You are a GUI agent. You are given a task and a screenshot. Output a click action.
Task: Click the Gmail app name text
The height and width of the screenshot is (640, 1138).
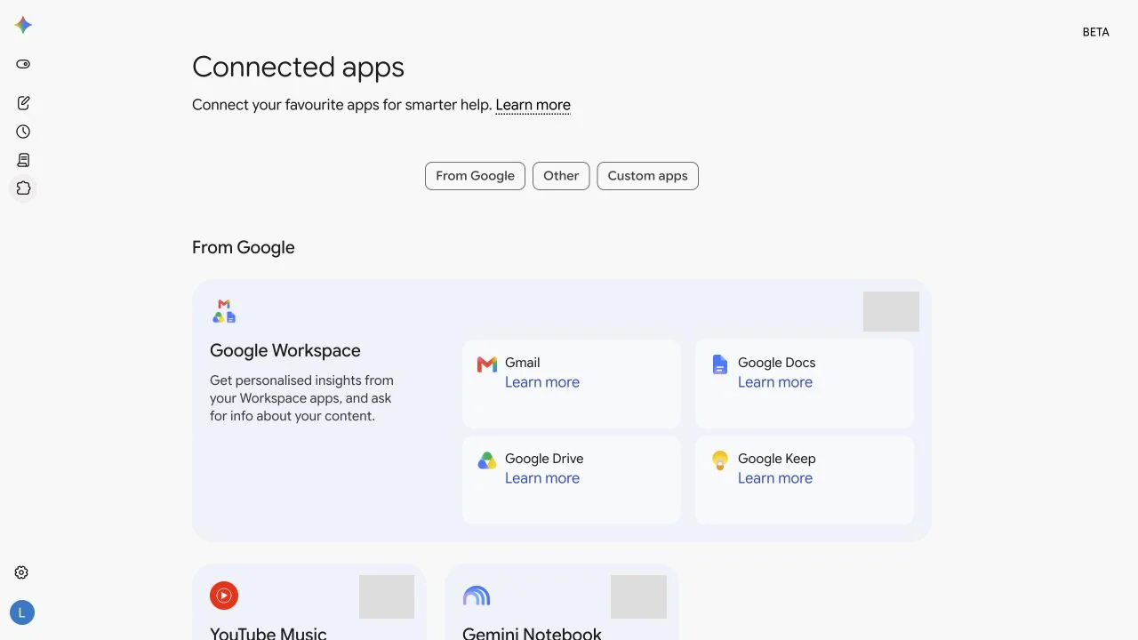pyautogui.click(x=522, y=363)
